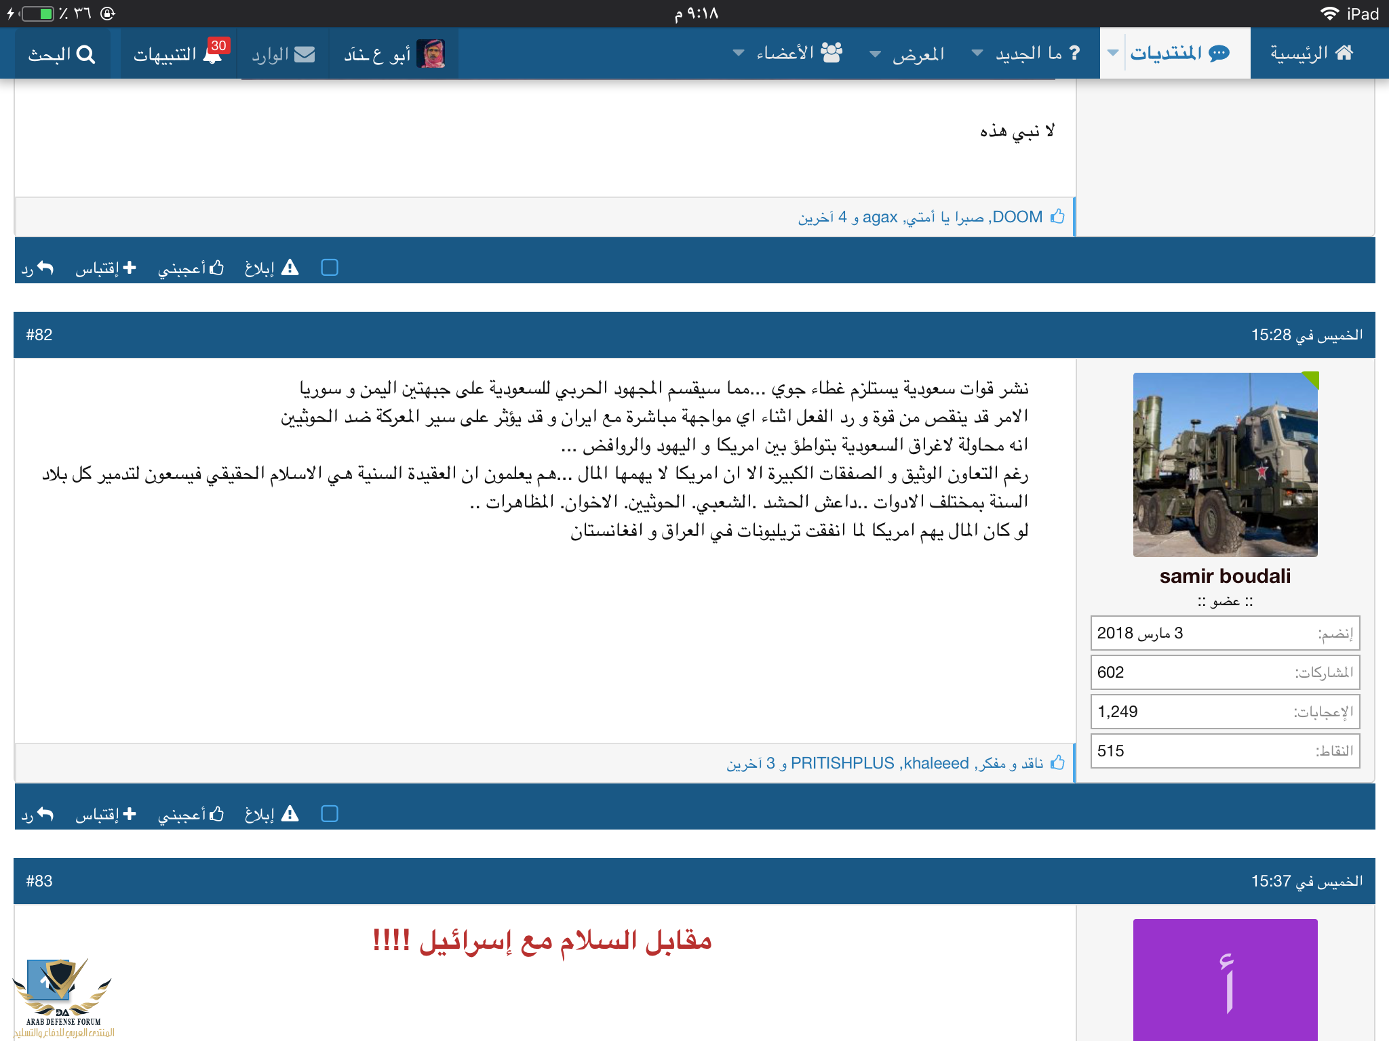Expand the forums dropdown arrow
Viewport: 1389px width, 1041px height.
tap(1112, 53)
